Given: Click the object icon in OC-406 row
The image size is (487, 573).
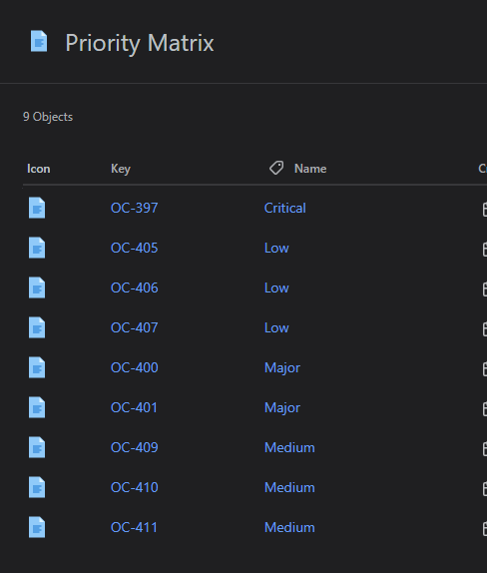Looking at the screenshot, I should pos(37,287).
